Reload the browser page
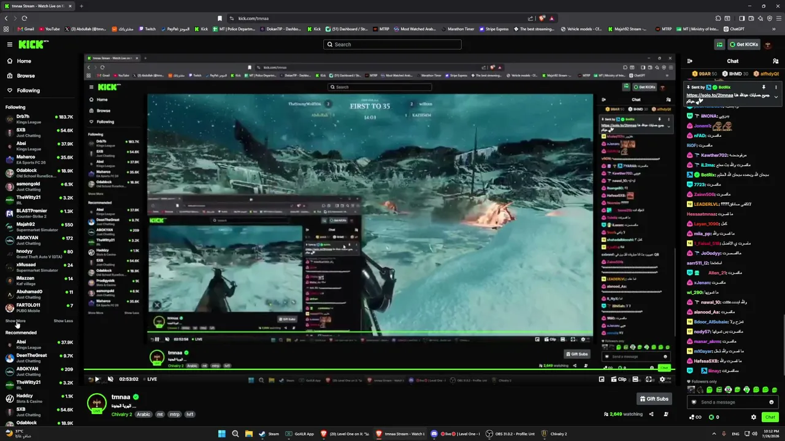 [x=24, y=18]
